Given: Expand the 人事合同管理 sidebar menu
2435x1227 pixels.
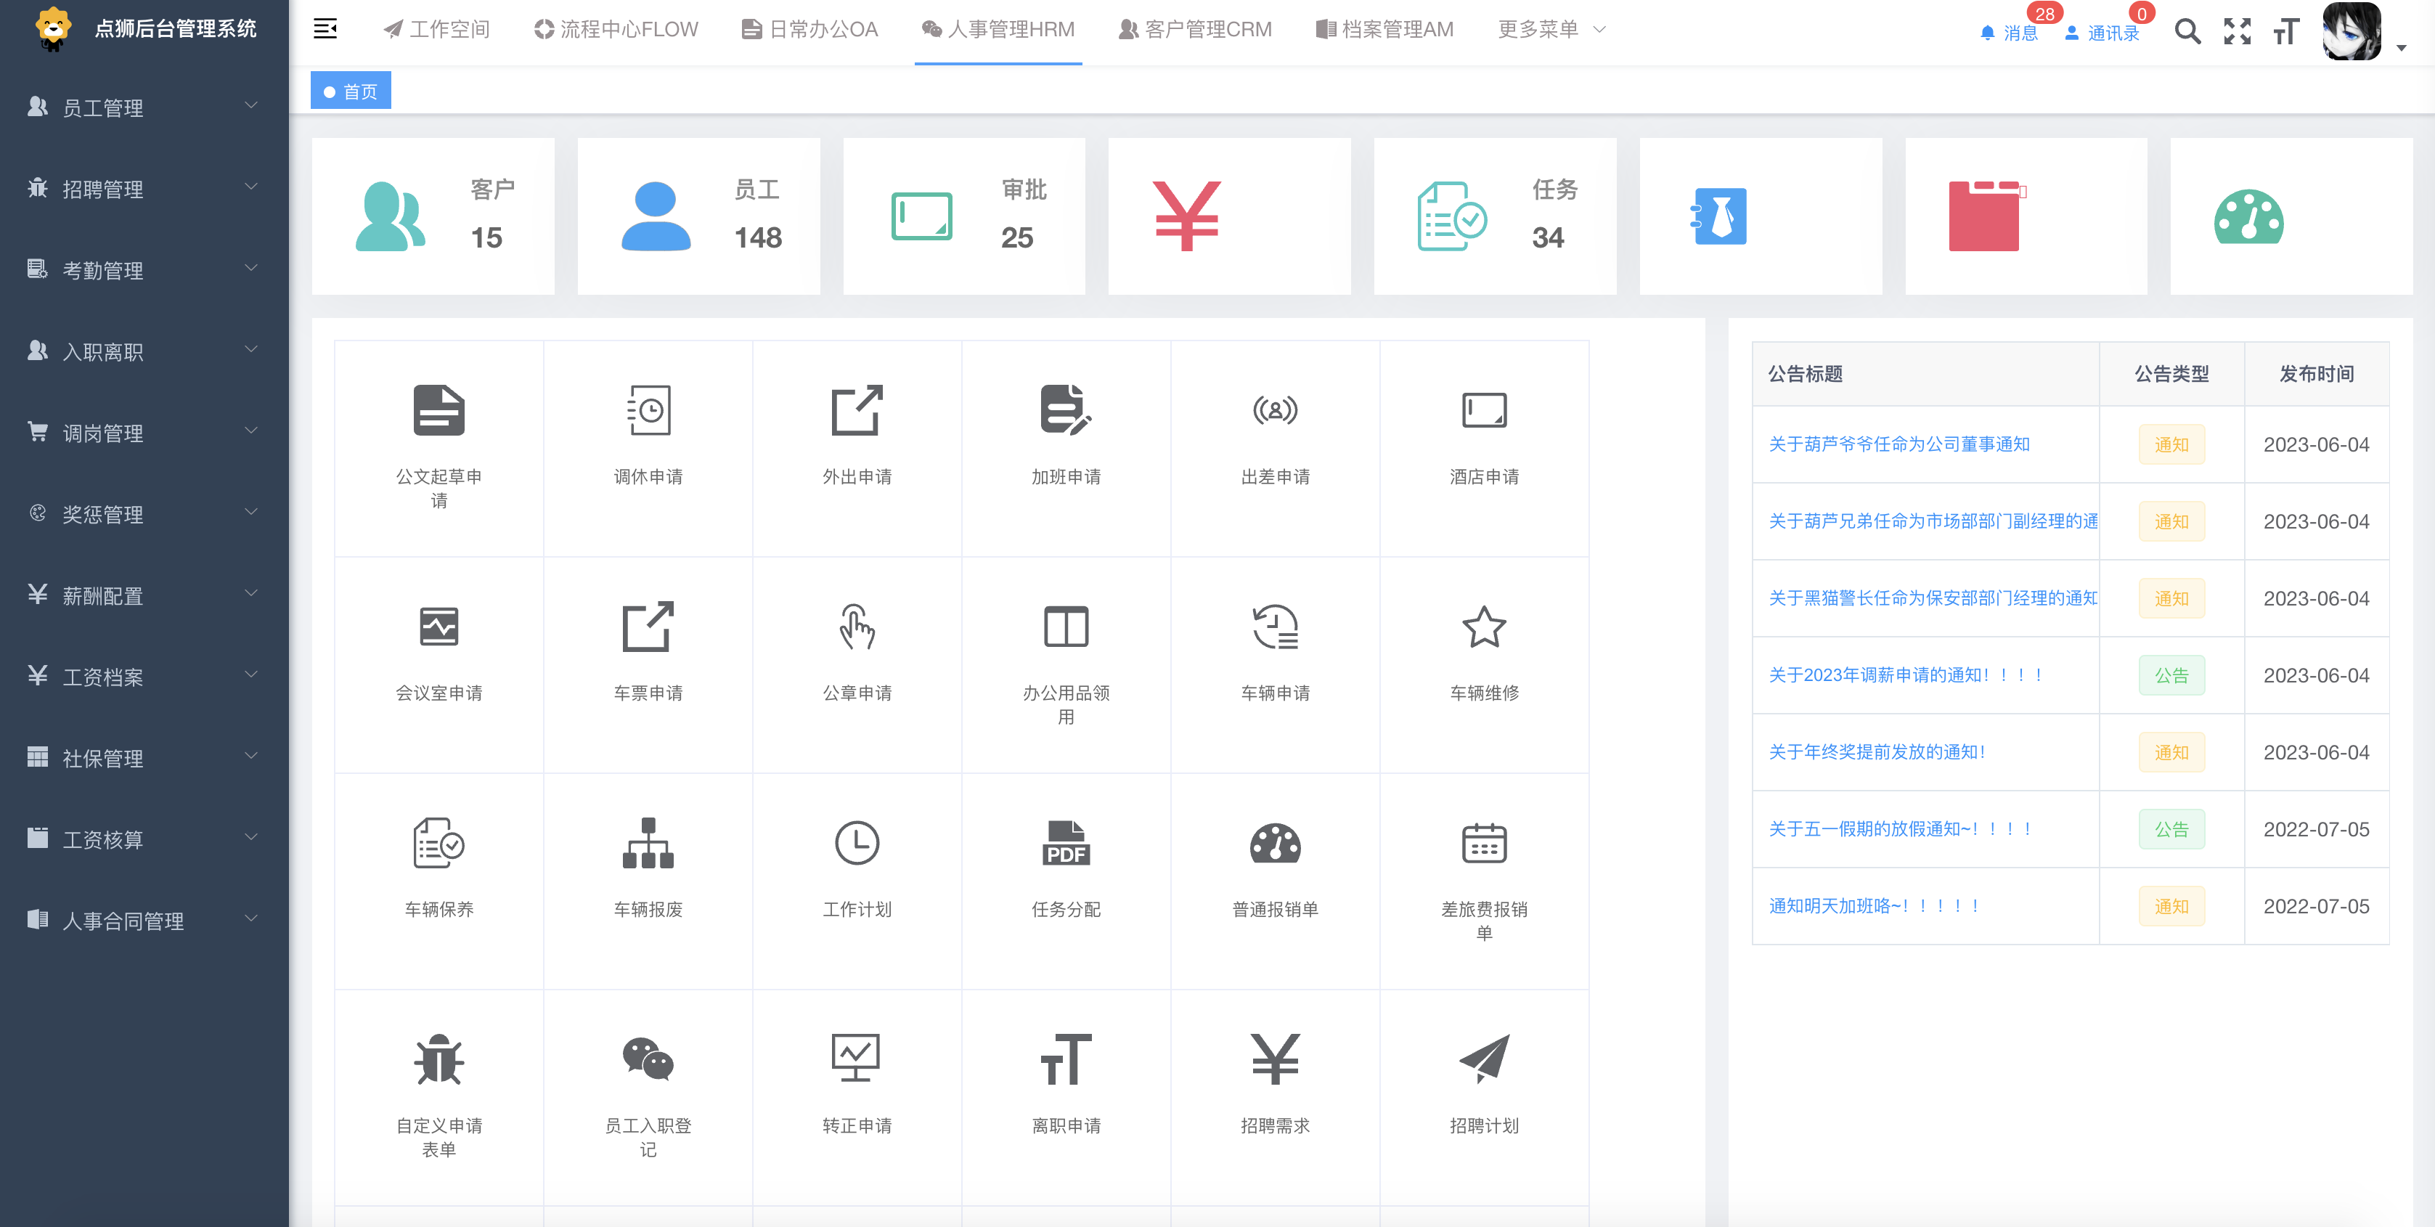Looking at the screenshot, I should point(144,920).
